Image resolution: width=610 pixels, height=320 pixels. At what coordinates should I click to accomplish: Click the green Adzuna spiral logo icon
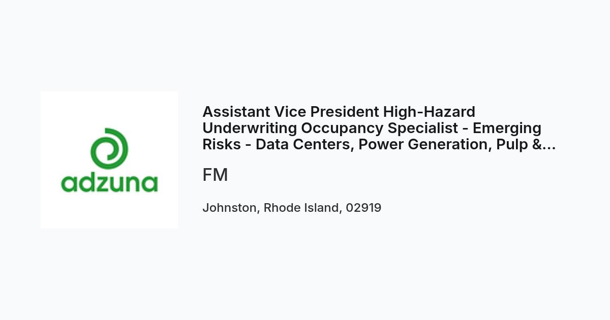pos(109,149)
